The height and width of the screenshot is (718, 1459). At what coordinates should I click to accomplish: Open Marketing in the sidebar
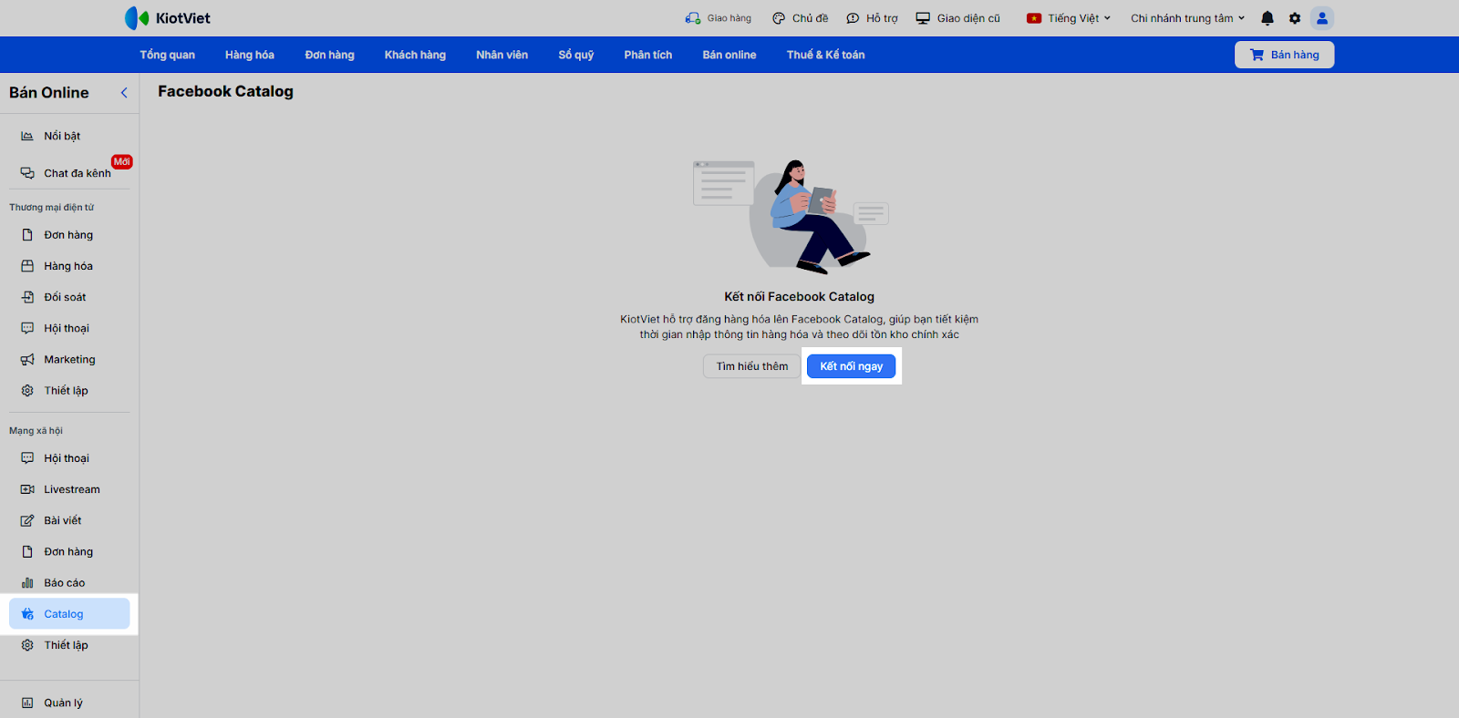coord(69,359)
